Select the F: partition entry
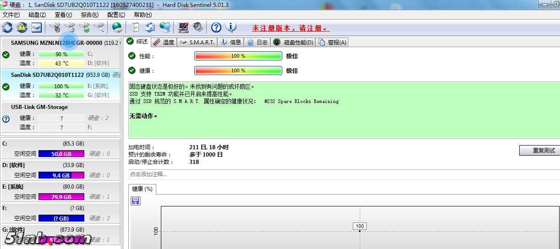This screenshot has width=560, height=249. (x=60, y=213)
